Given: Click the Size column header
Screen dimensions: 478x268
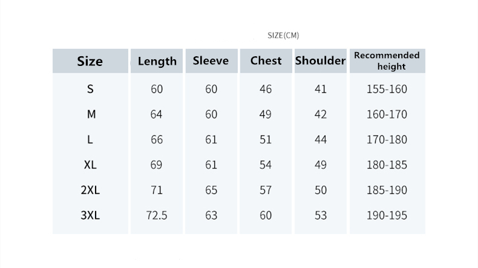Looking at the screenshot, I should [x=90, y=61].
